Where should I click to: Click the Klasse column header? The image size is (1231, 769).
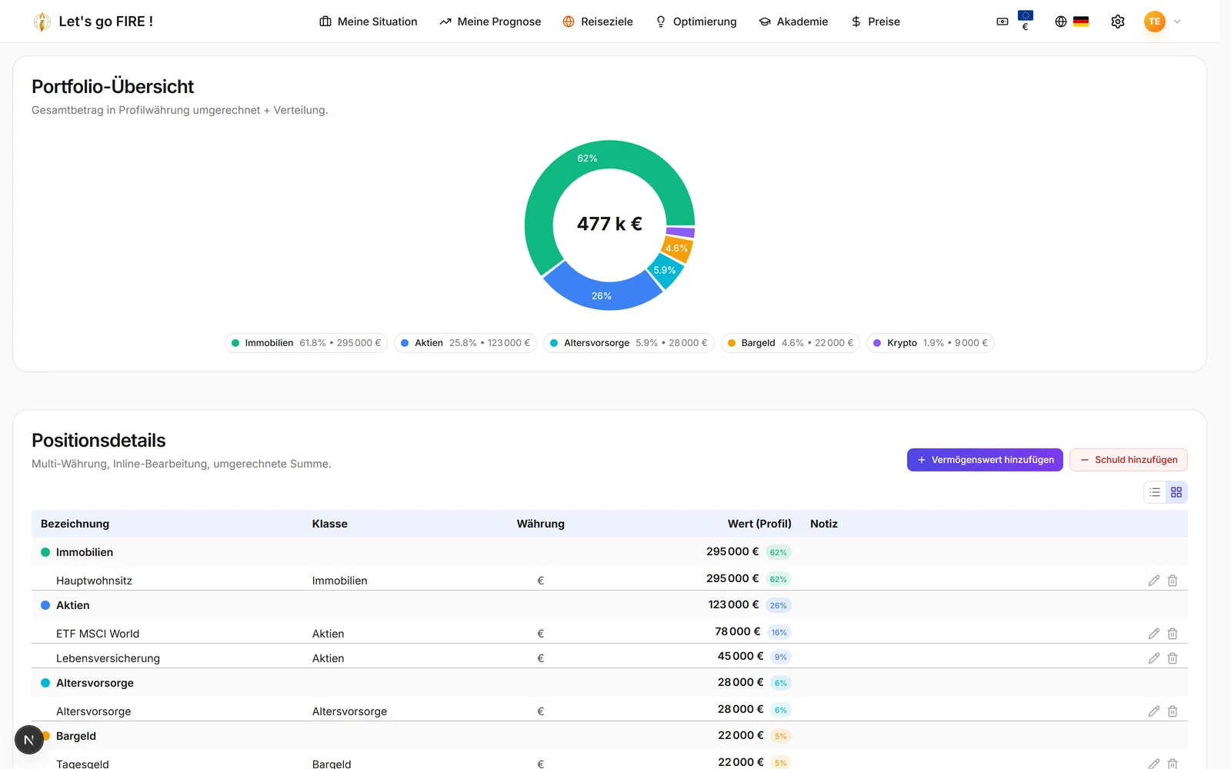pos(330,524)
